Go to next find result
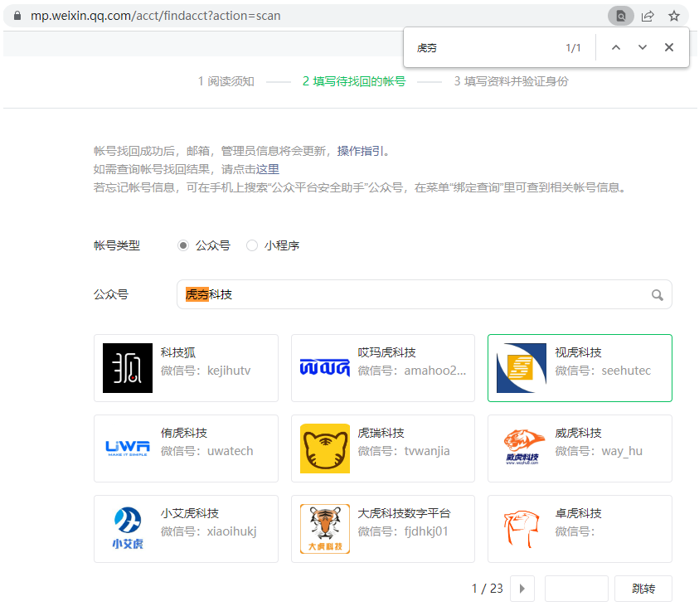The height and width of the screenshot is (611, 699). [x=642, y=47]
